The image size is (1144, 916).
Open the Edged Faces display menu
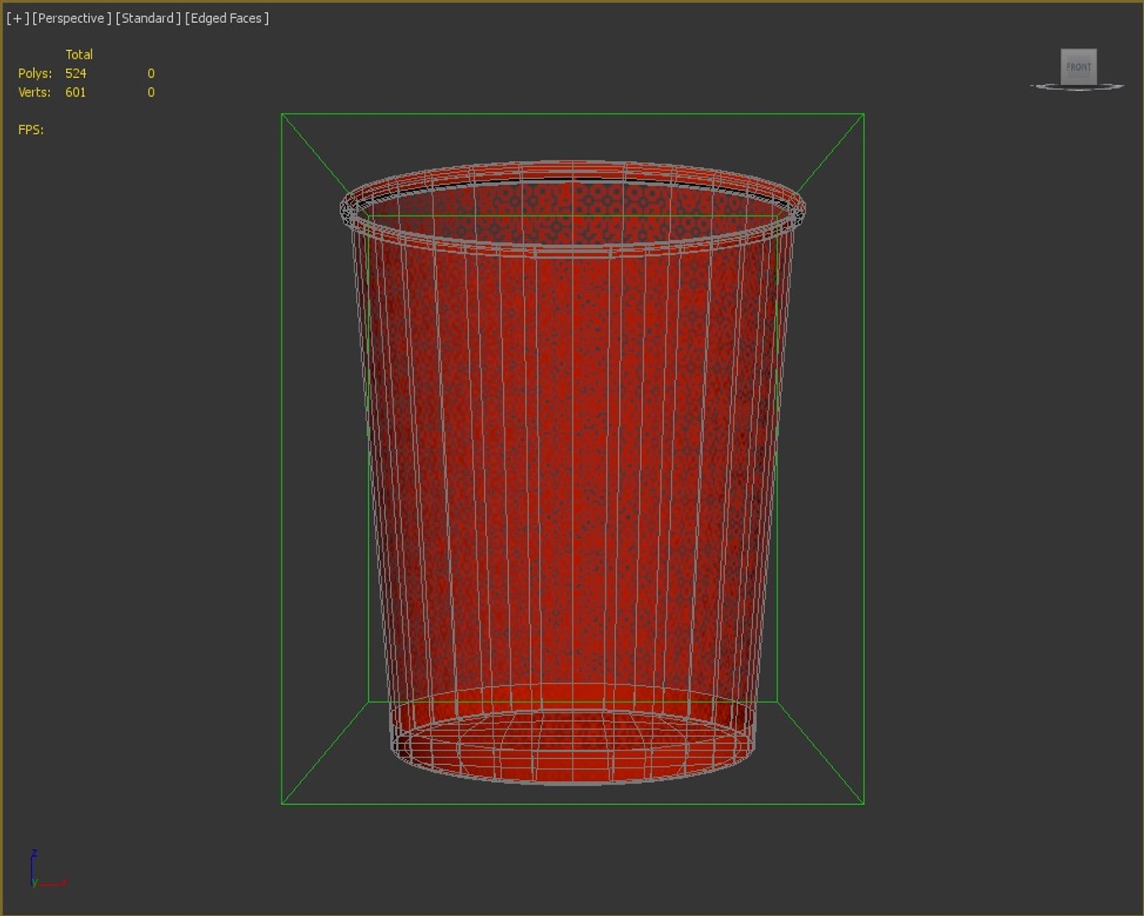226,18
